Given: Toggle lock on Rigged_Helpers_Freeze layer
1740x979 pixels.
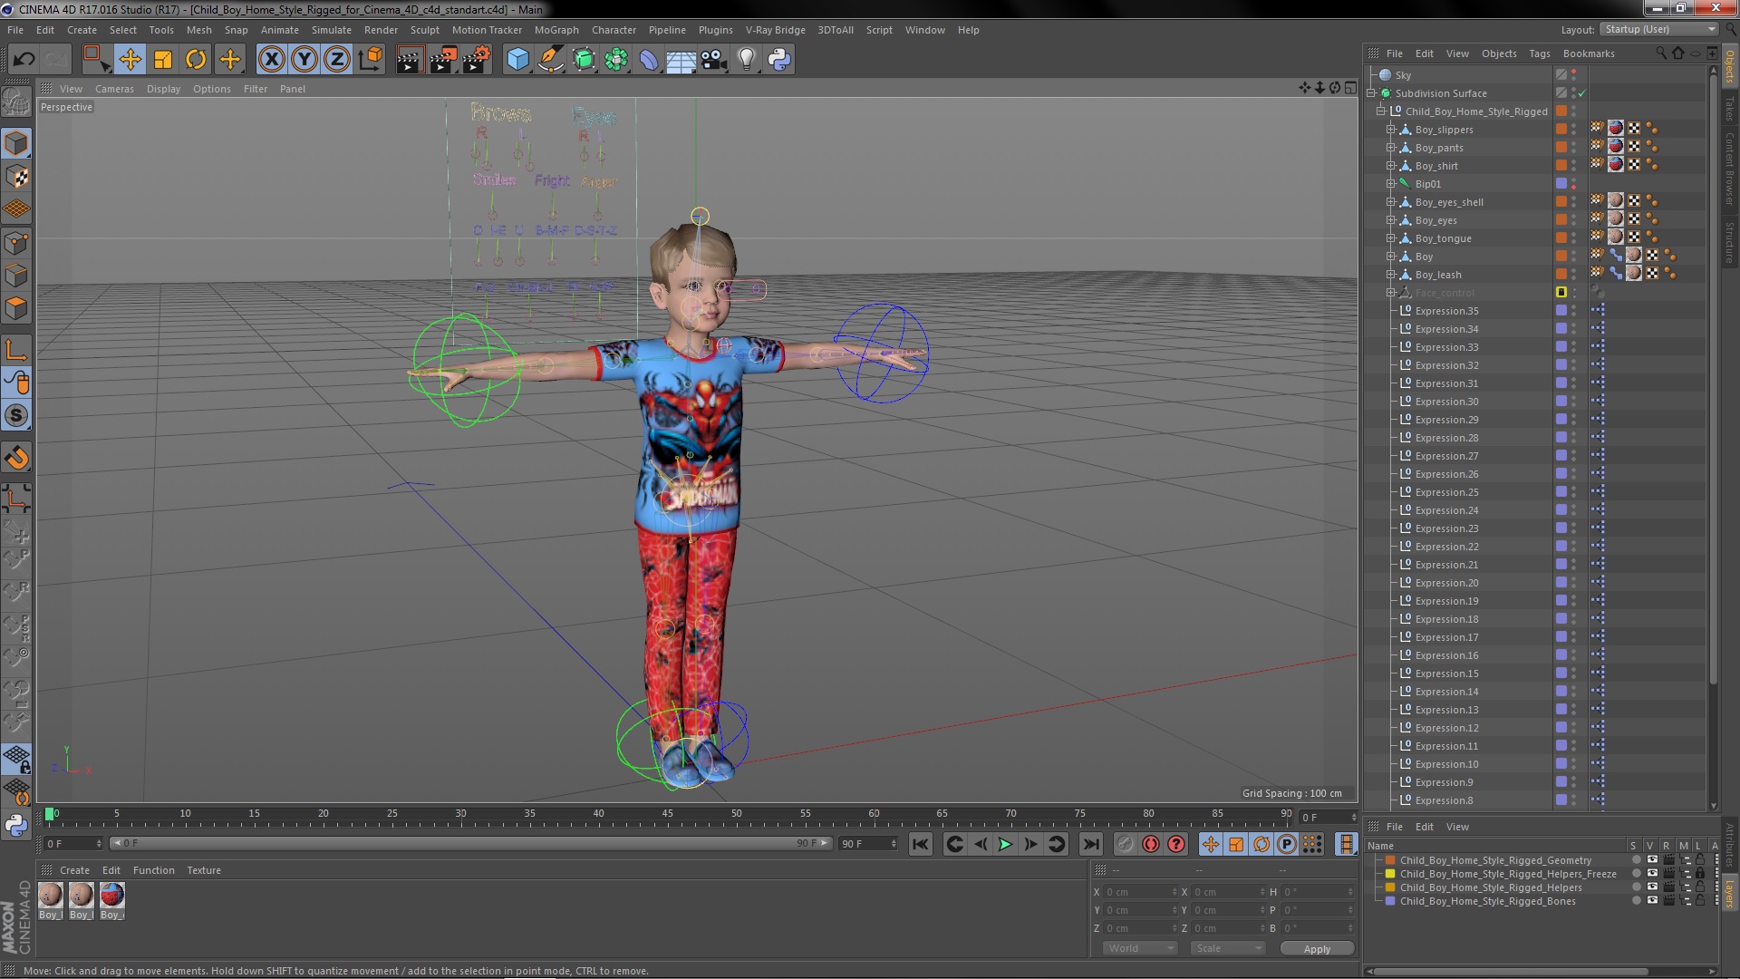Looking at the screenshot, I should (1700, 874).
